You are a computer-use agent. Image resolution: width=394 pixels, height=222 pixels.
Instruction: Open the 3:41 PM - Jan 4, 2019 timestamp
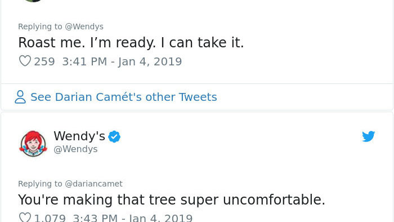point(122,61)
